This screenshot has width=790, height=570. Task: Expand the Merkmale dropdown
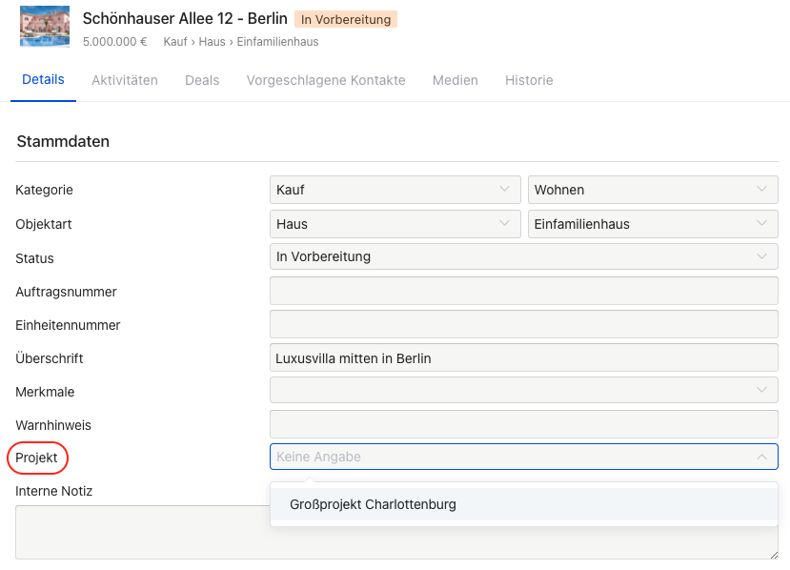[523, 390]
